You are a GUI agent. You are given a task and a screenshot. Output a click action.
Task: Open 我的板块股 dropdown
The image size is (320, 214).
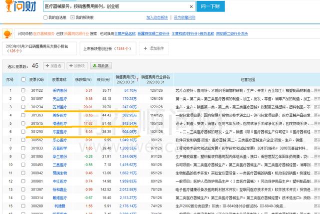coord(72,17)
